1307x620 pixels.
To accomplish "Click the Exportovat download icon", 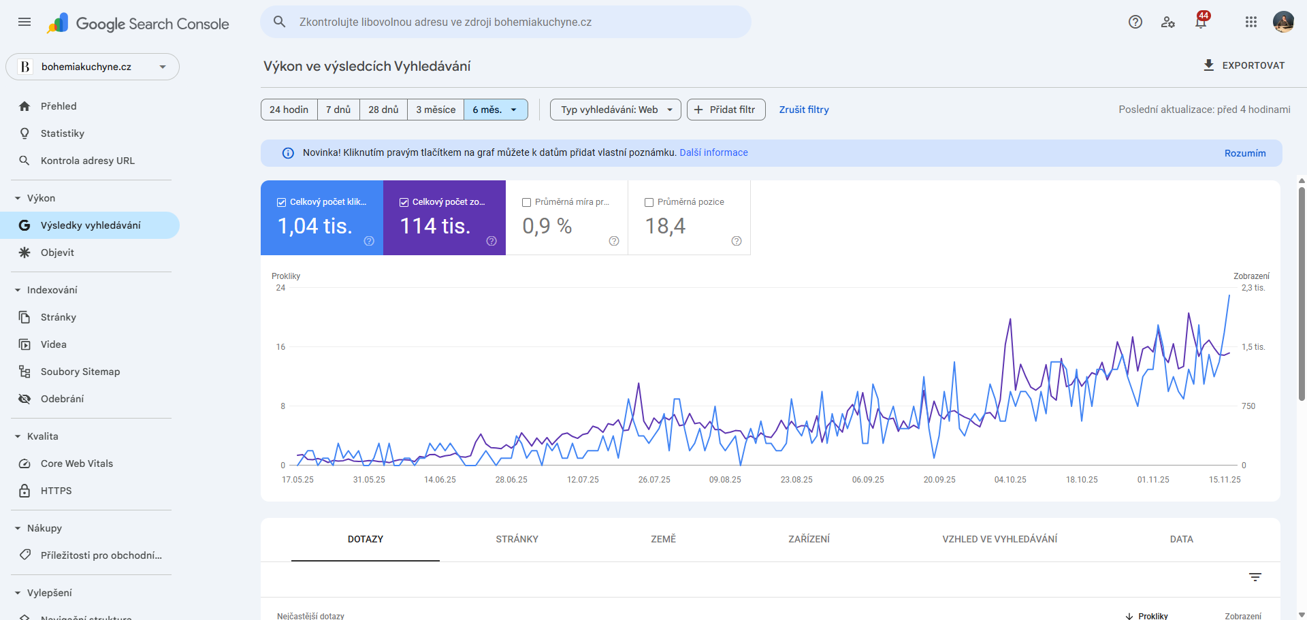I will (1209, 65).
